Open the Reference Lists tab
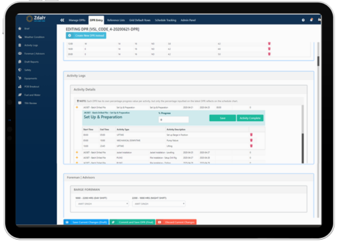The image size is (342, 244). (x=116, y=20)
